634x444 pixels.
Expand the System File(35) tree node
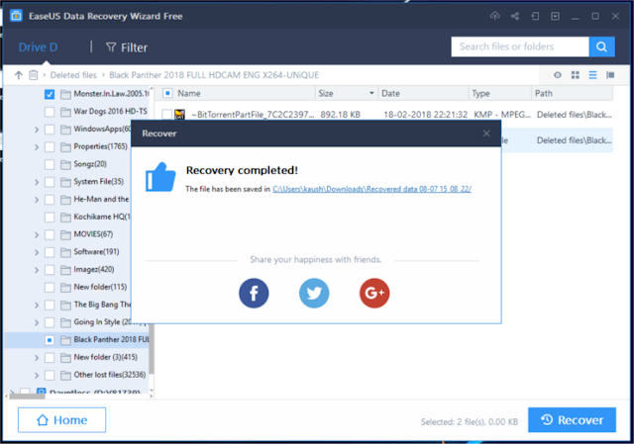coord(37,182)
